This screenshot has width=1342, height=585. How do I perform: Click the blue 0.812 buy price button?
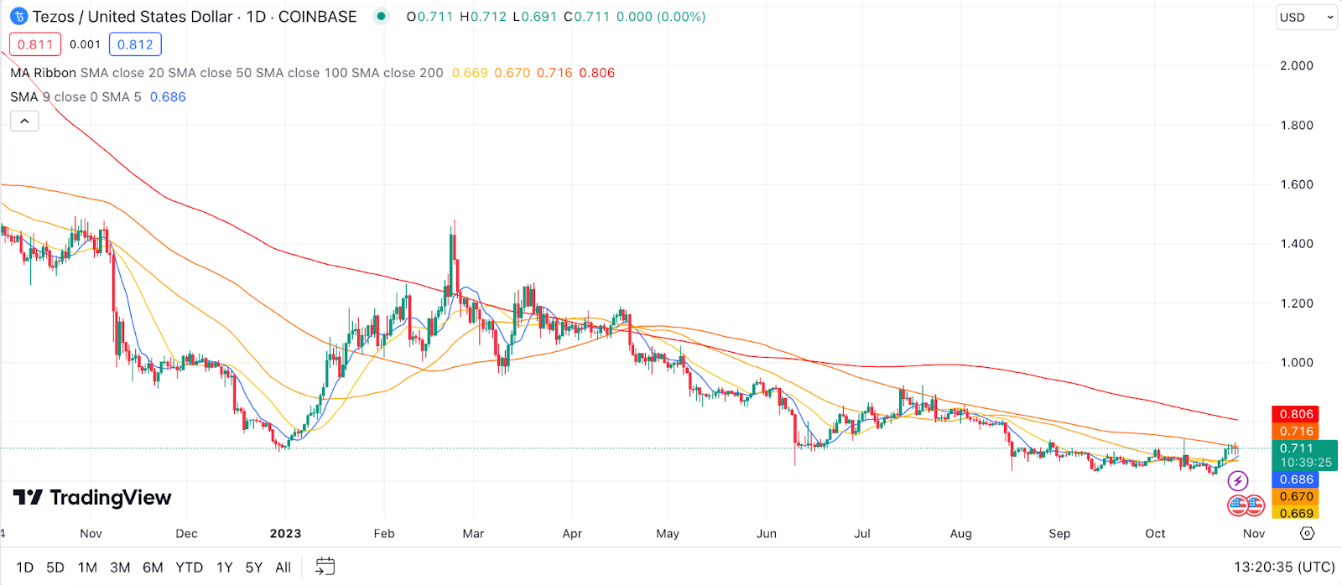(135, 44)
